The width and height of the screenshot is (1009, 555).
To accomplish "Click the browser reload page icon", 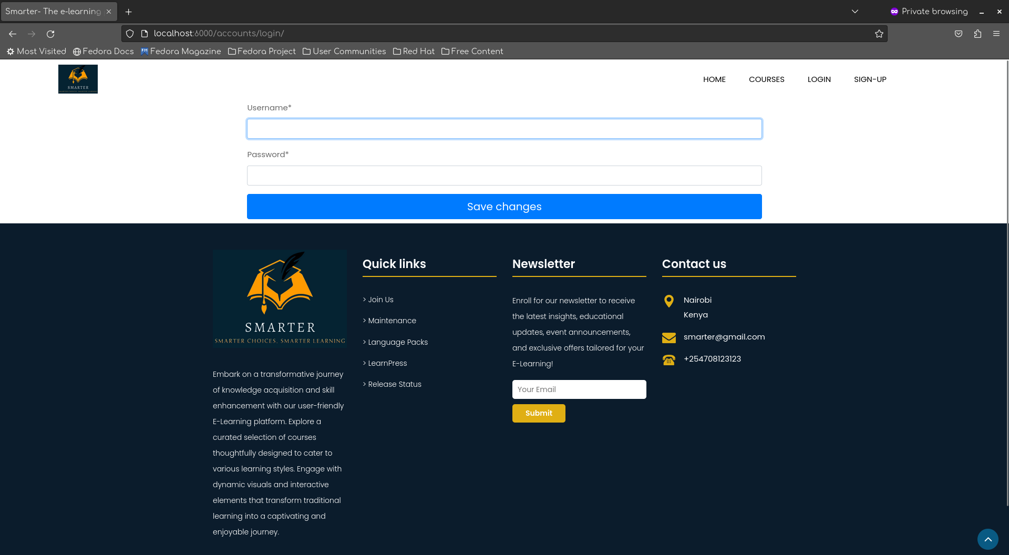I will pyautogui.click(x=50, y=34).
